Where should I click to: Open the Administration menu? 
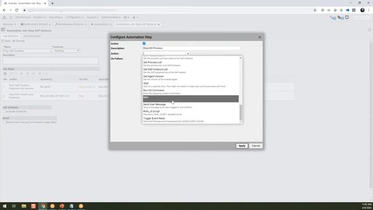[x=111, y=17]
